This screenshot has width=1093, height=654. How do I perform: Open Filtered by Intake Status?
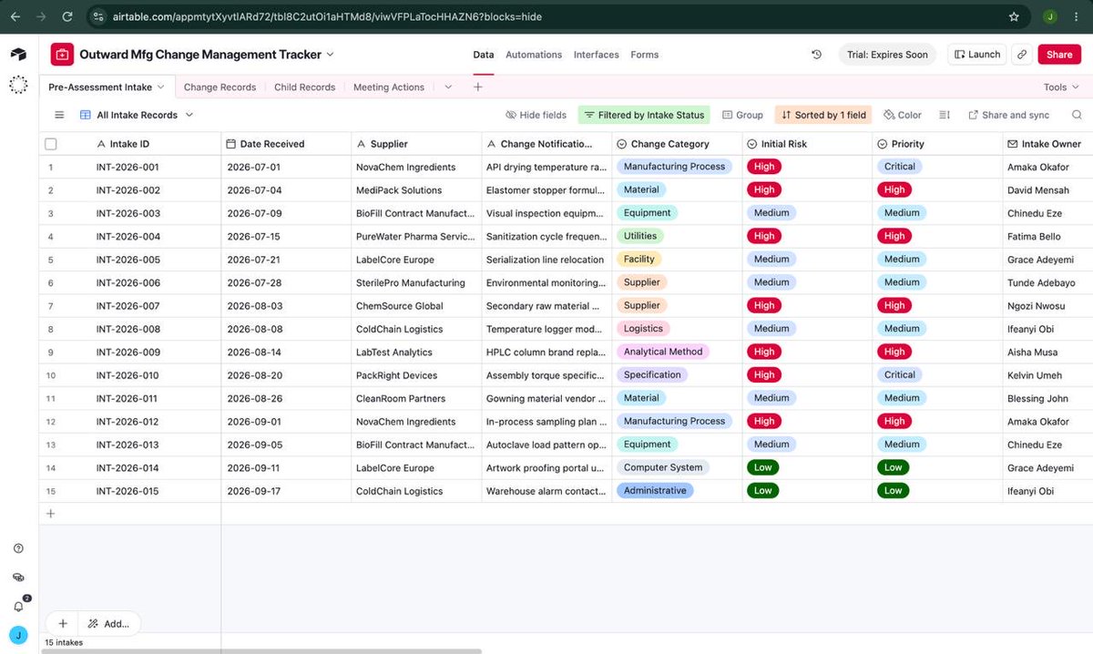(x=645, y=115)
